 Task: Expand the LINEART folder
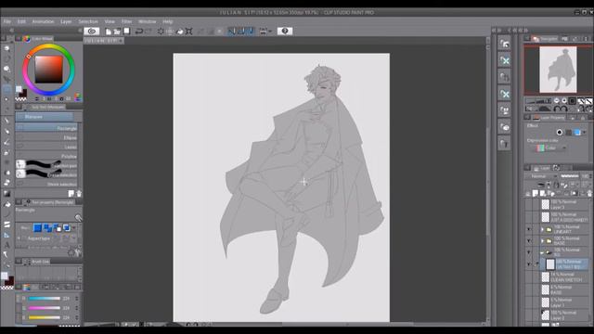[542, 229]
